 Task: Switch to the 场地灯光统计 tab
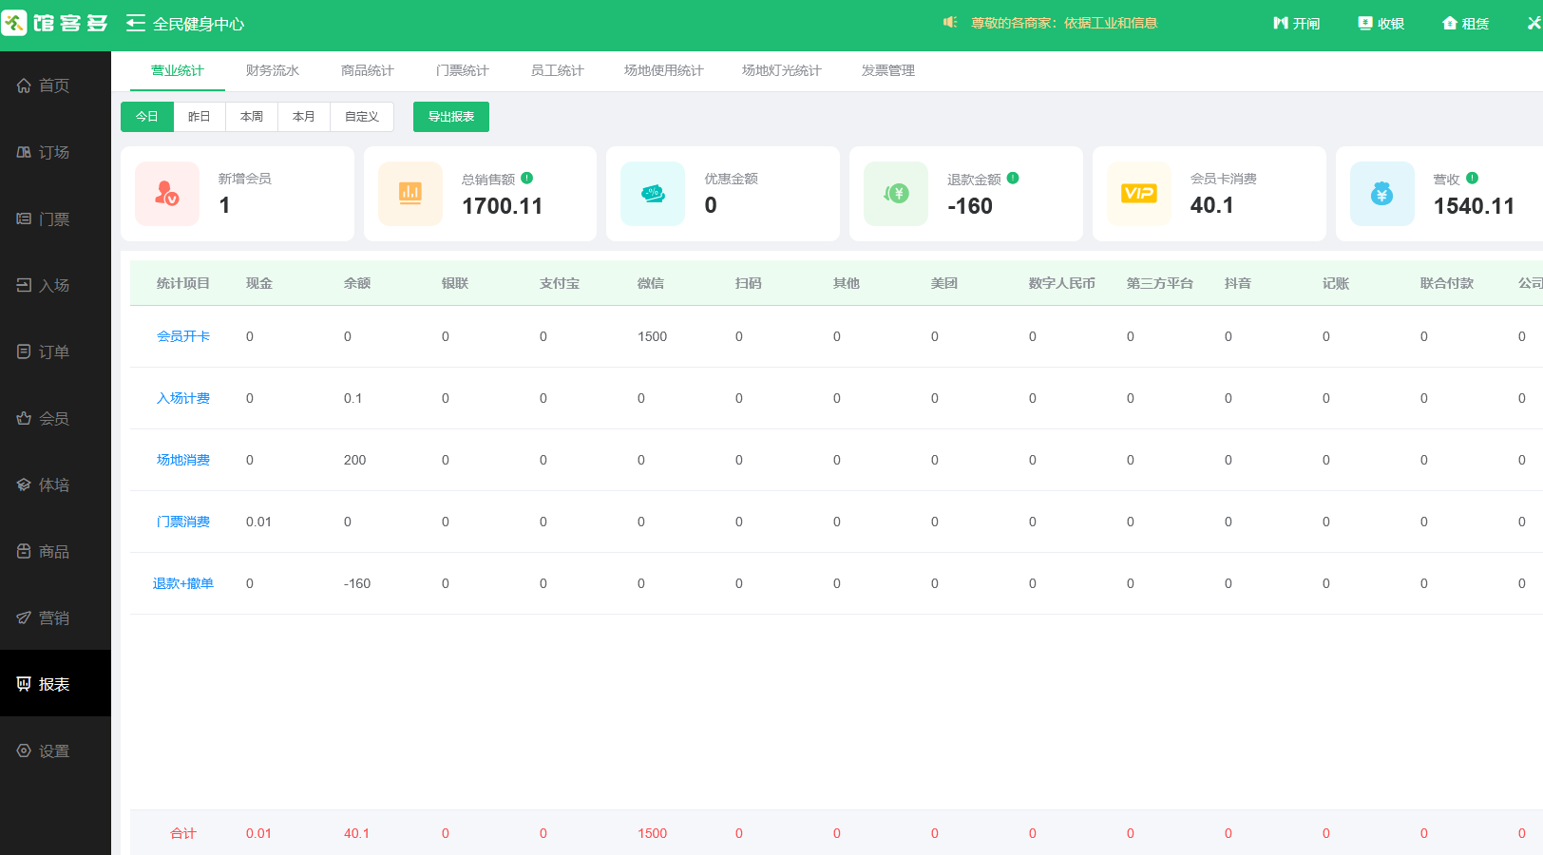click(782, 70)
